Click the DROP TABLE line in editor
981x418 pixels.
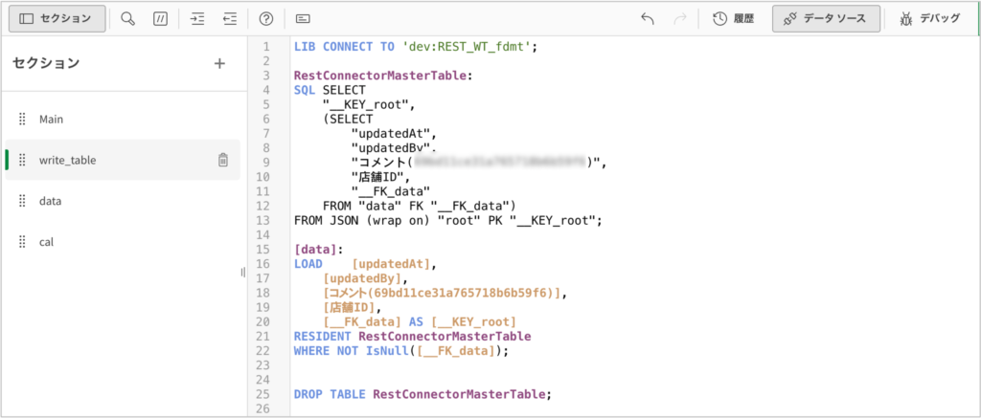tap(423, 393)
